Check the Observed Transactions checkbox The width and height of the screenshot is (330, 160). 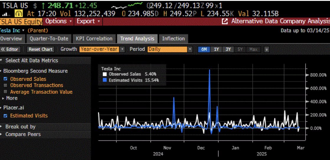6,85
